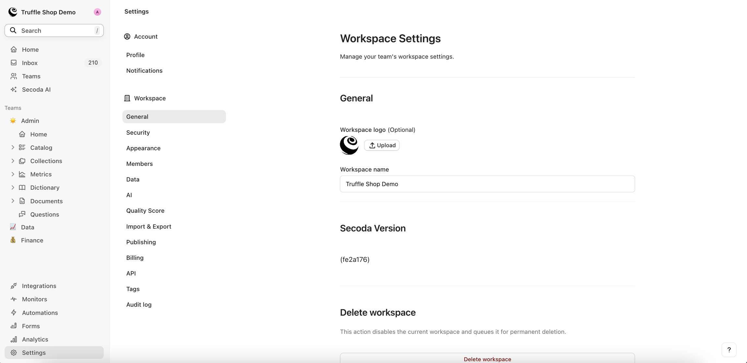
Task: Open the Tags settings page
Action: click(x=174, y=289)
